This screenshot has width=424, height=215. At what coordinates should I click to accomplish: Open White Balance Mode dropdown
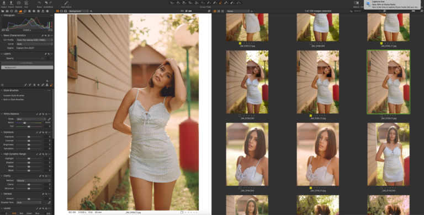pyautogui.click(x=31, y=119)
